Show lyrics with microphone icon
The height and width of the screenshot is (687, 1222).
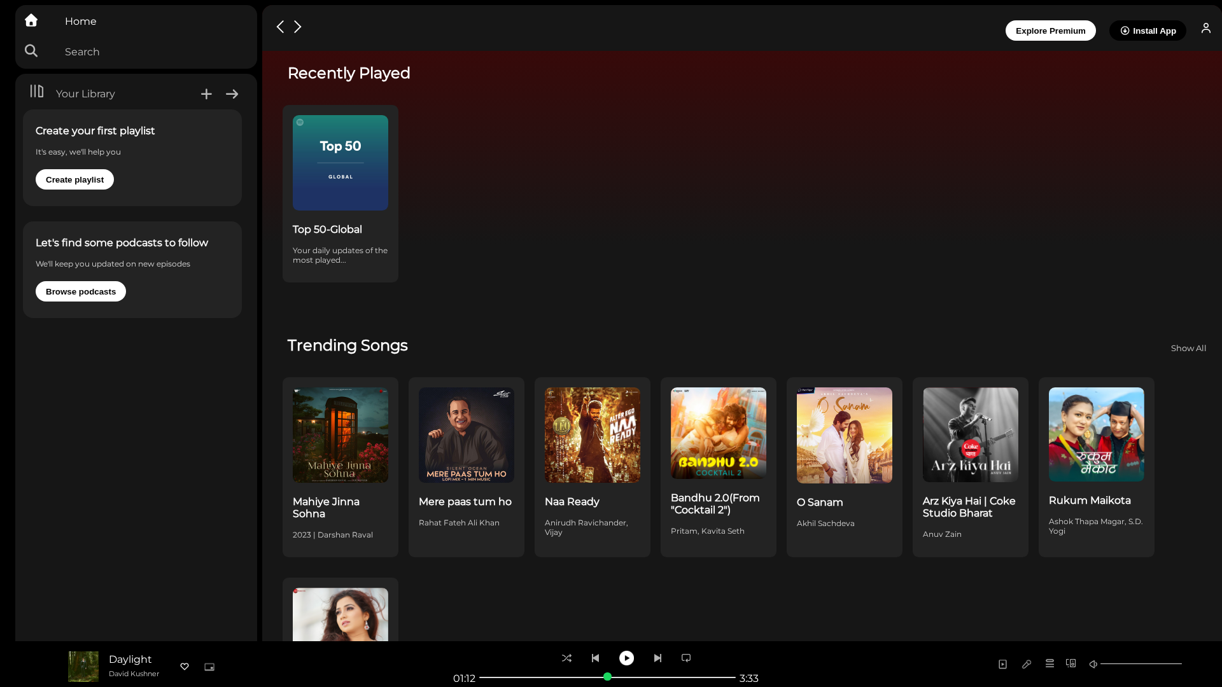point(1027,664)
